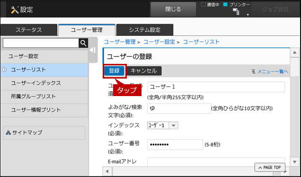The width and height of the screenshot is (301, 177).
Task: Click the ユーザー番号 password field
Action: tap(175, 144)
